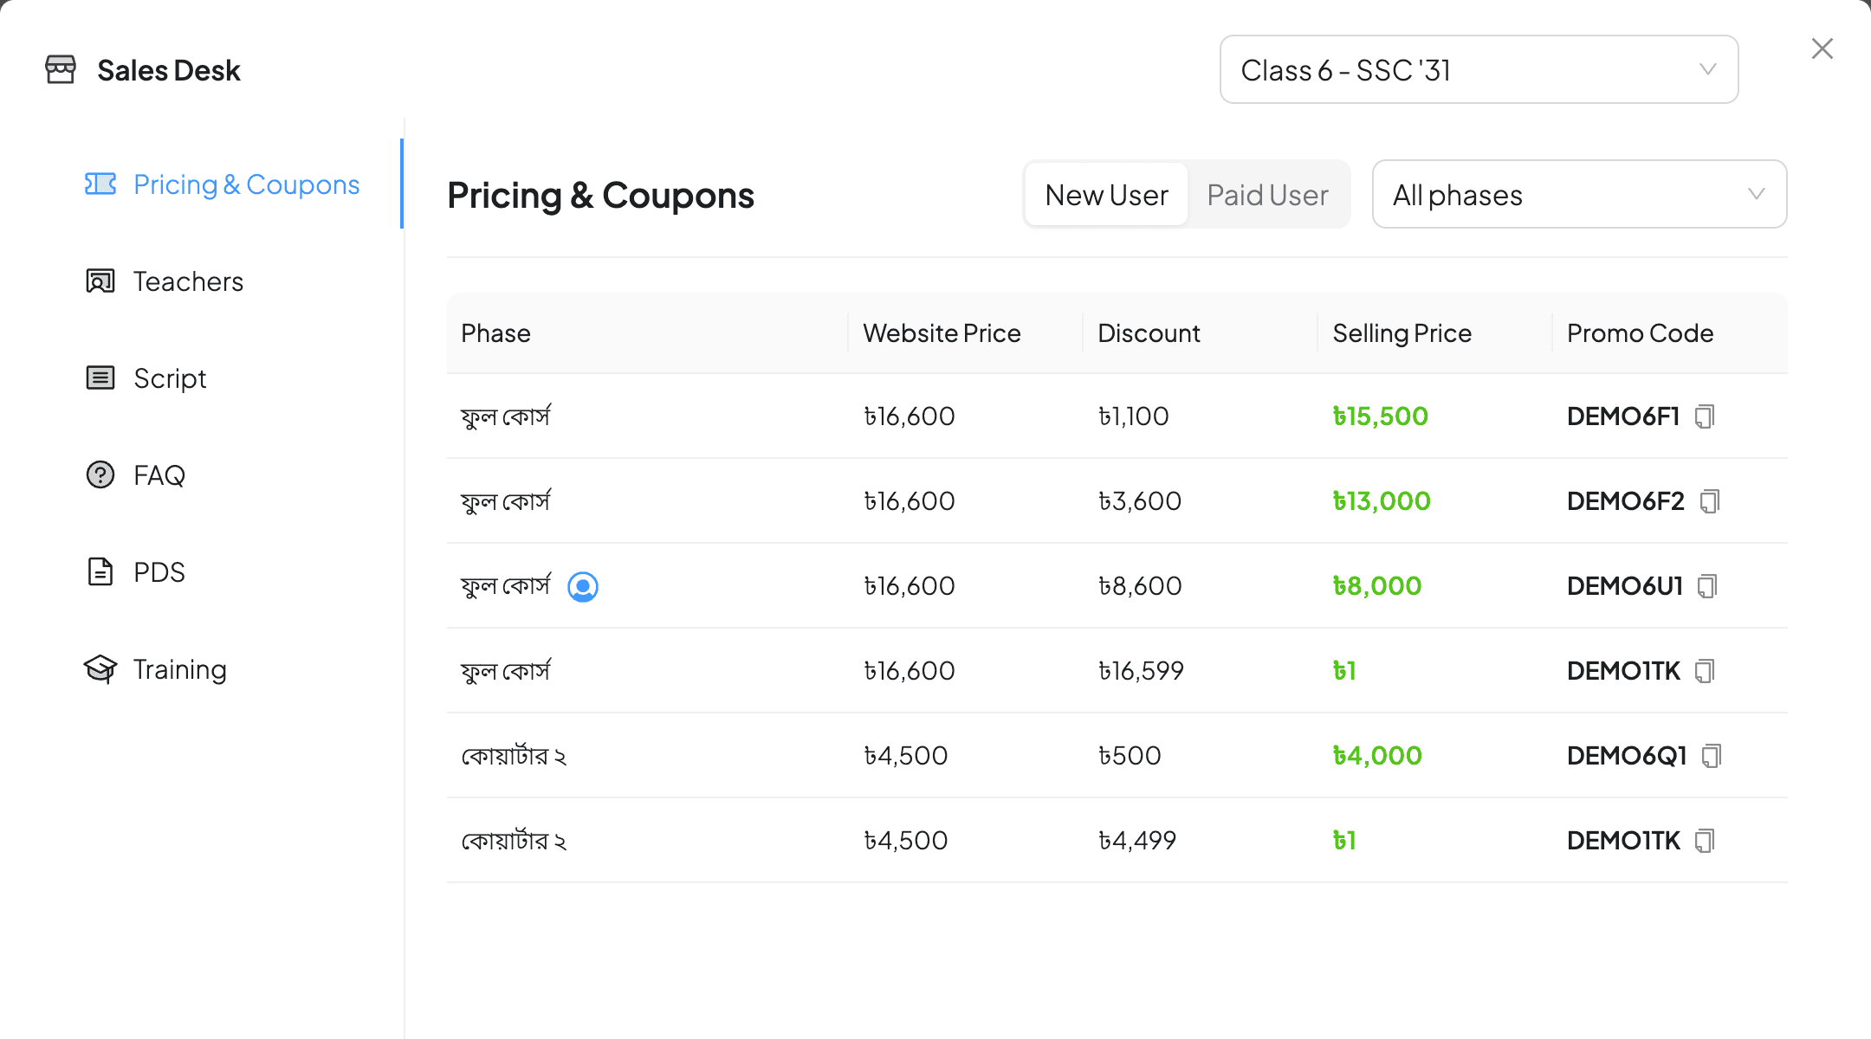Click the ৳4,000 selling price

click(1377, 756)
